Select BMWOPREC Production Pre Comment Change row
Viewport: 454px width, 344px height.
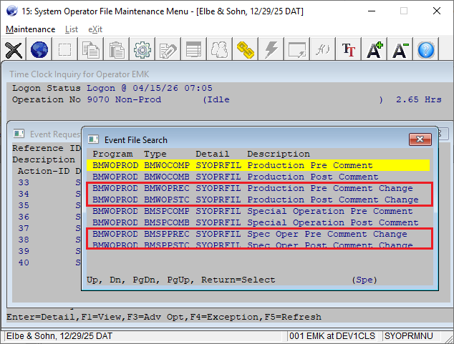(x=259, y=188)
